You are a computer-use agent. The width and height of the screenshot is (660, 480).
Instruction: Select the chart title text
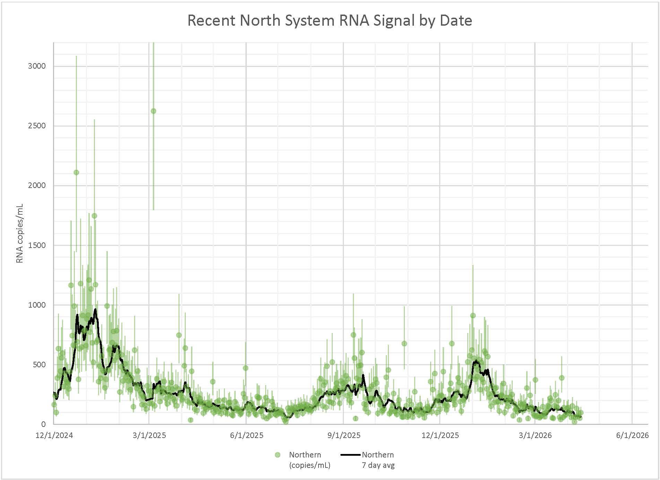click(330, 20)
